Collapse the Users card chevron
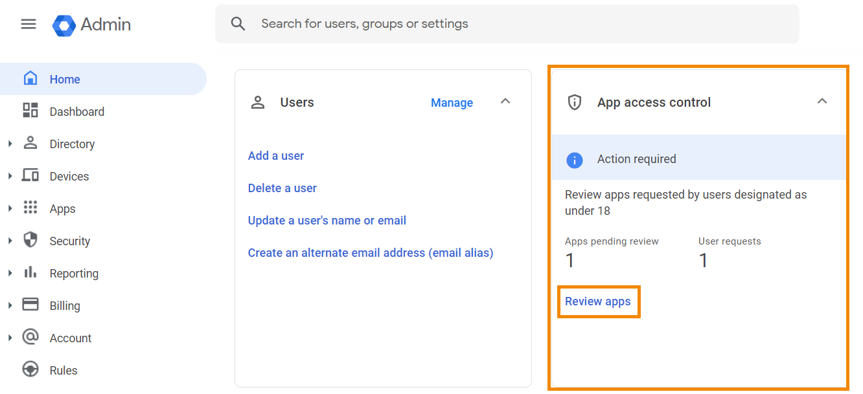Viewport: 863px width, 394px height. pyautogui.click(x=505, y=102)
